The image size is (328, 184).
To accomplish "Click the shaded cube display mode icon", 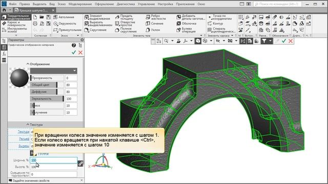I will (x=198, y=41).
